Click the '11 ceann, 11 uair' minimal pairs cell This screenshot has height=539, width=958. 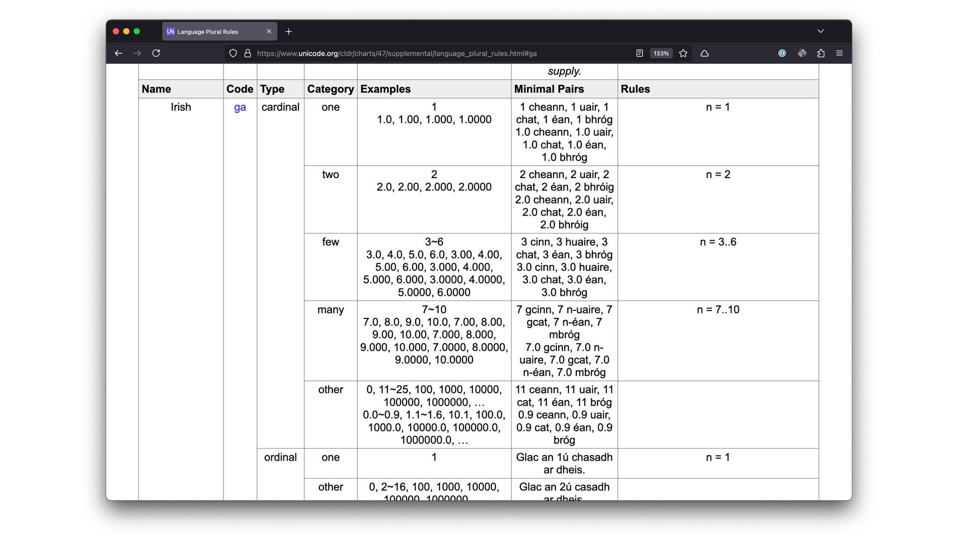point(564,415)
